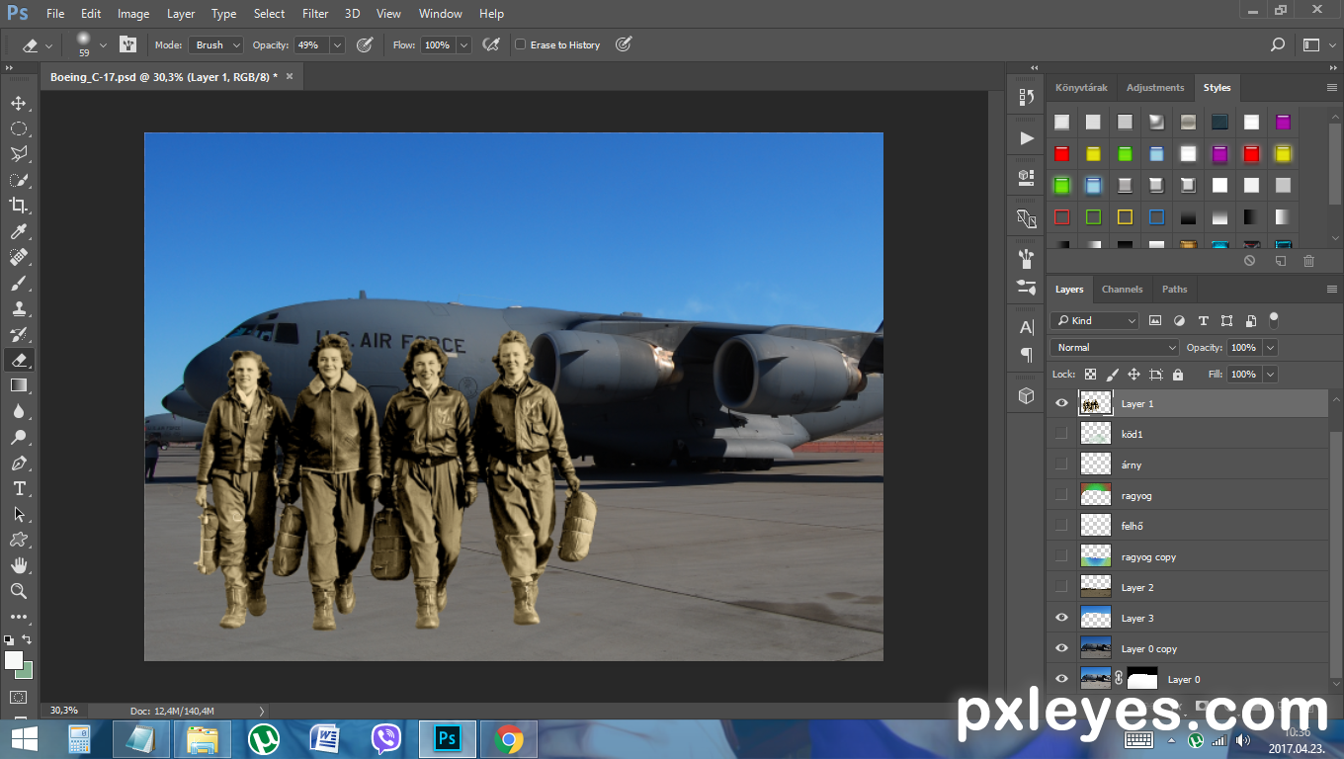The image size is (1344, 759).
Task: Click the search icon in options bar
Action: [x=1277, y=44]
